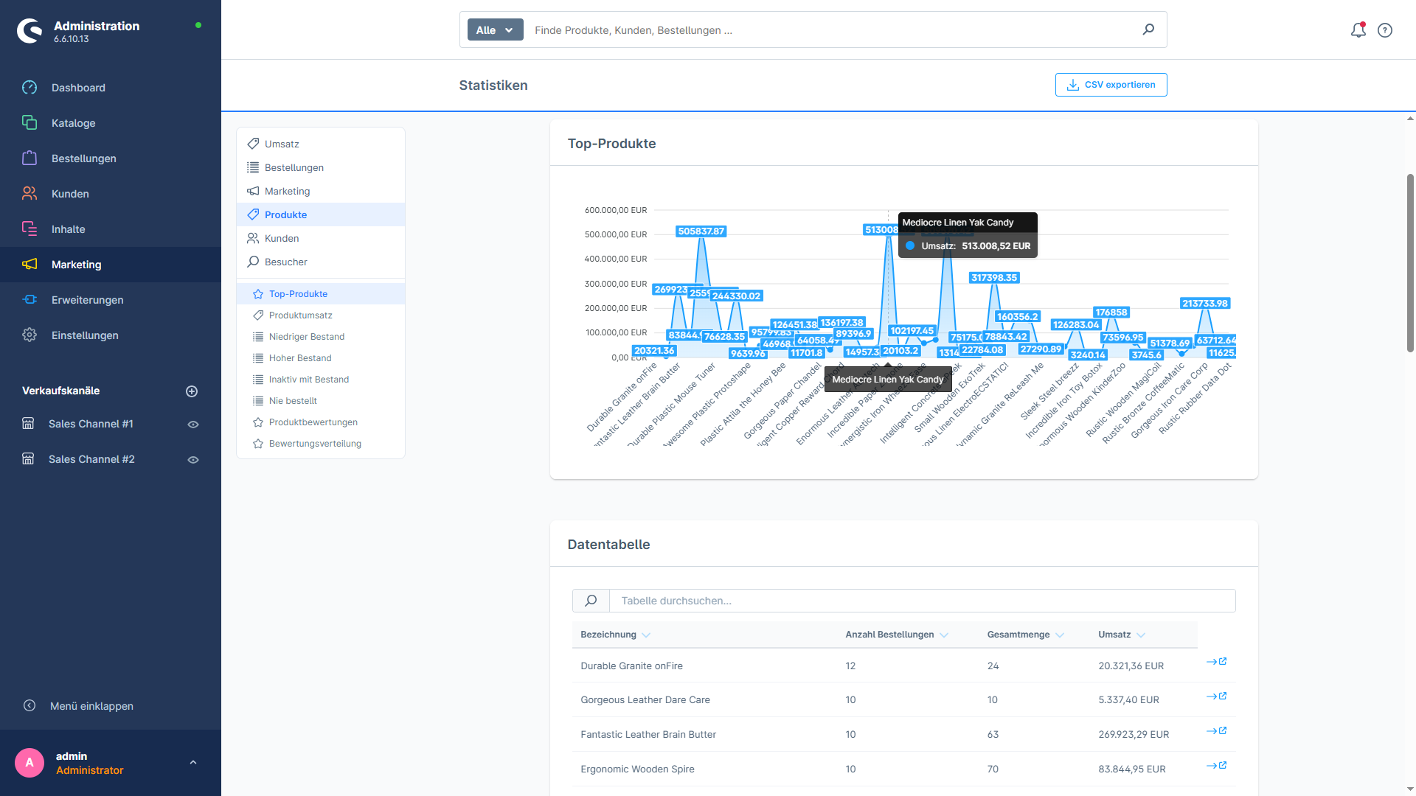Click Menü einklappen to collapse sidebar
The image size is (1416, 796).
click(90, 705)
